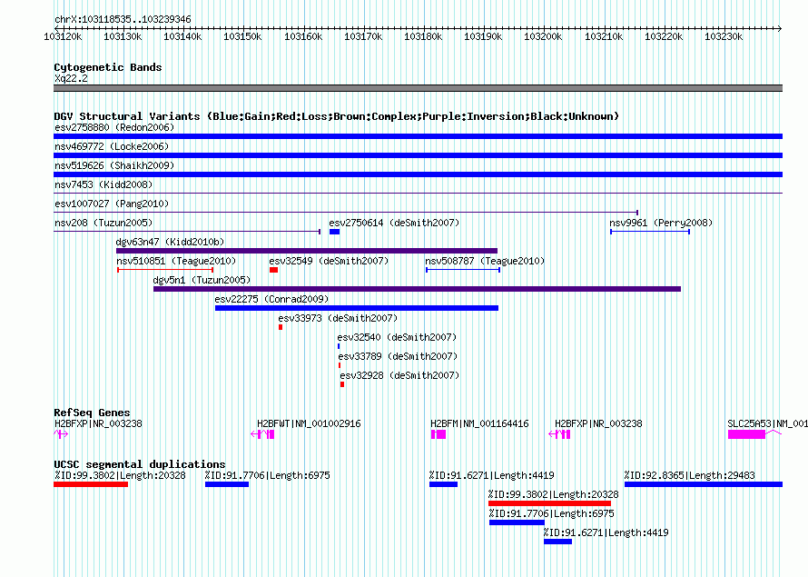Click the 103200k ruler tick label
This screenshot has width=808, height=577.
[x=543, y=36]
